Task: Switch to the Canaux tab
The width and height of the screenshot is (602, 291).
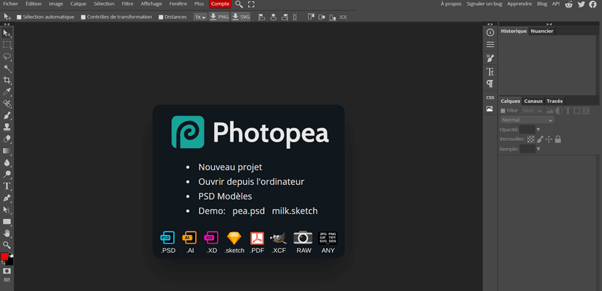Action: click(533, 101)
